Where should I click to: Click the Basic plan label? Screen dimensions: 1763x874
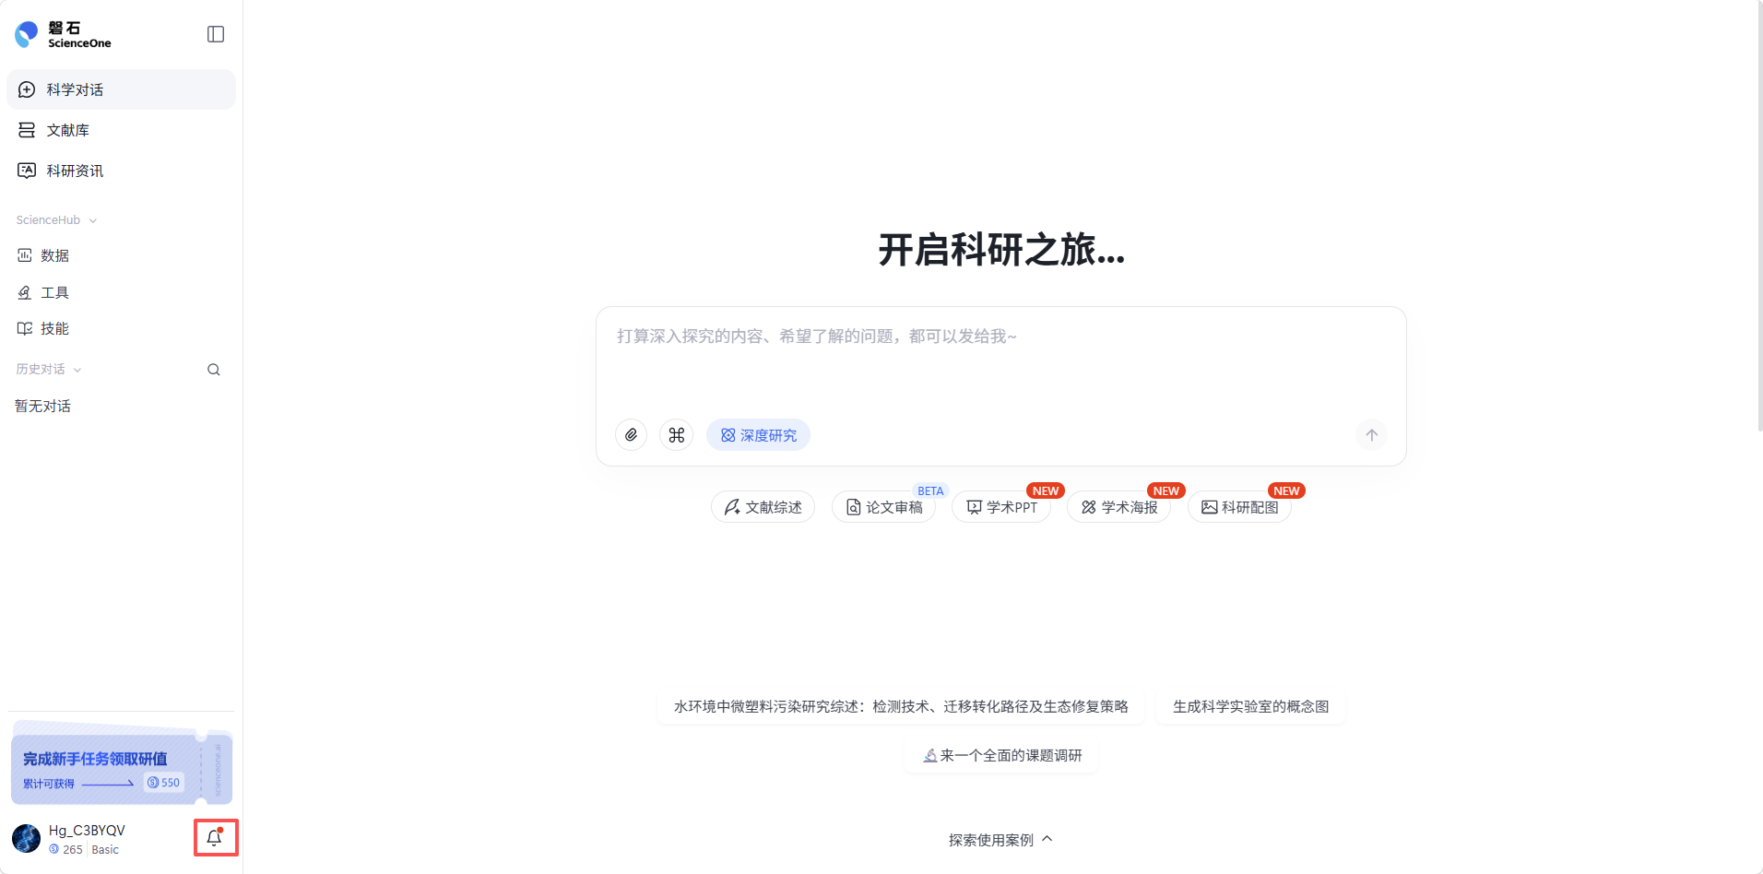(x=105, y=850)
